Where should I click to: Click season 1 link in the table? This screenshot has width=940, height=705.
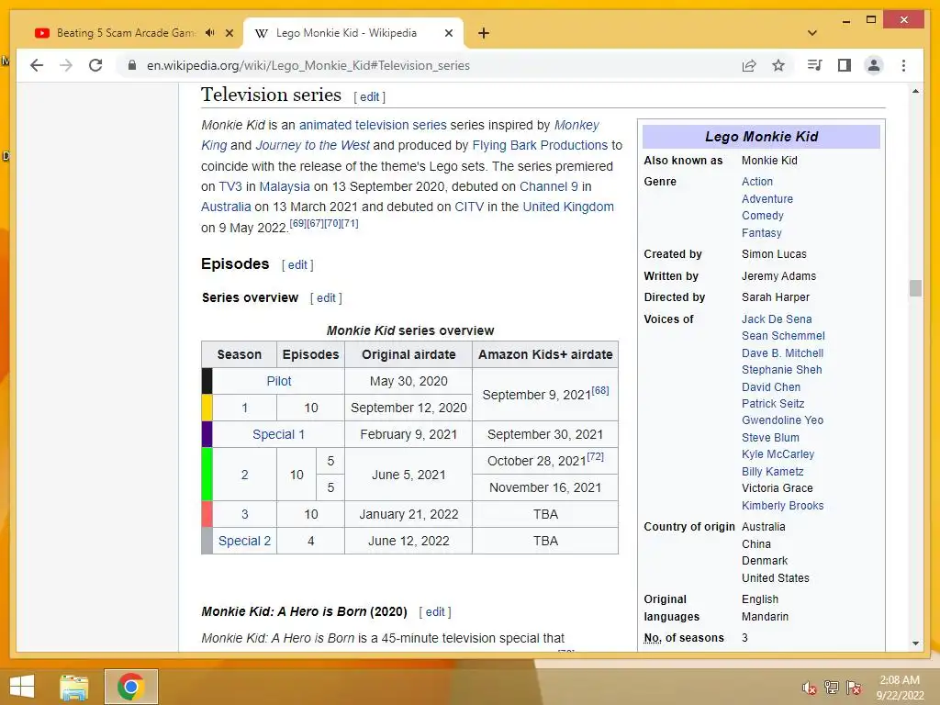[x=244, y=408]
